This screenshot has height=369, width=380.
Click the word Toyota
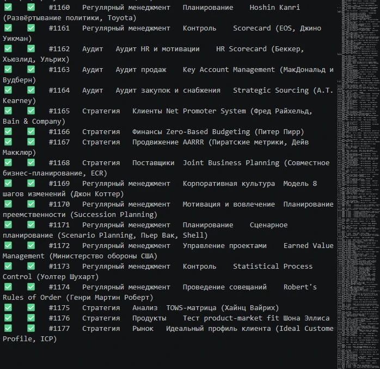tap(120, 18)
